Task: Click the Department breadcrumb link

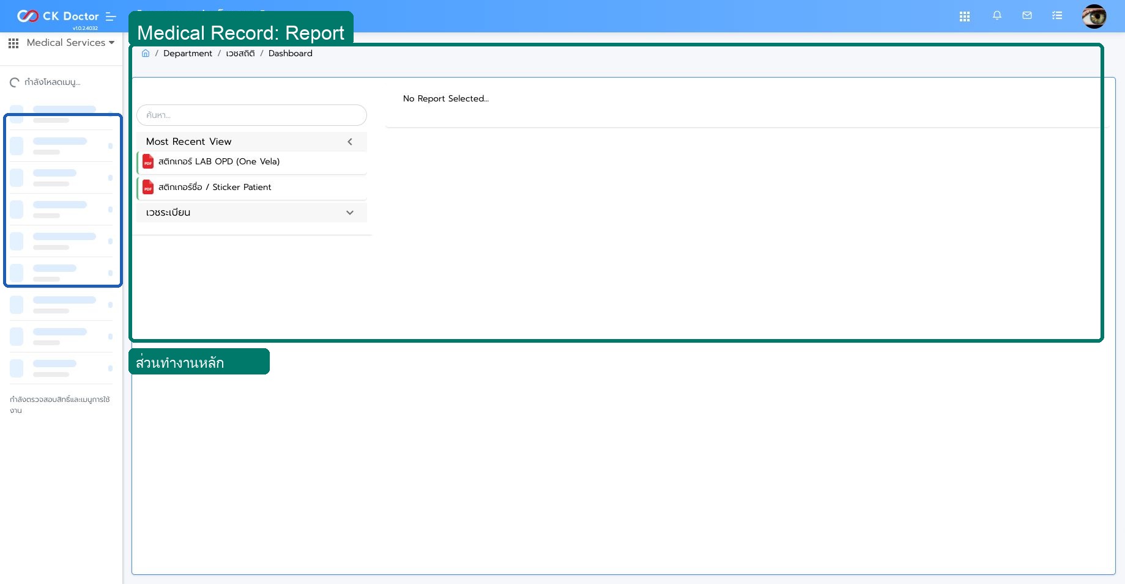Action: [x=188, y=53]
